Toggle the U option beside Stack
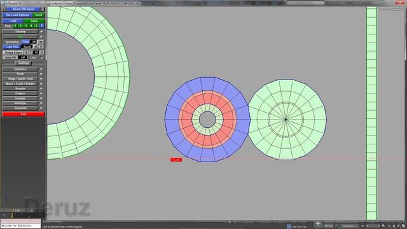Screen dimensions: 407x229 coord(36,47)
